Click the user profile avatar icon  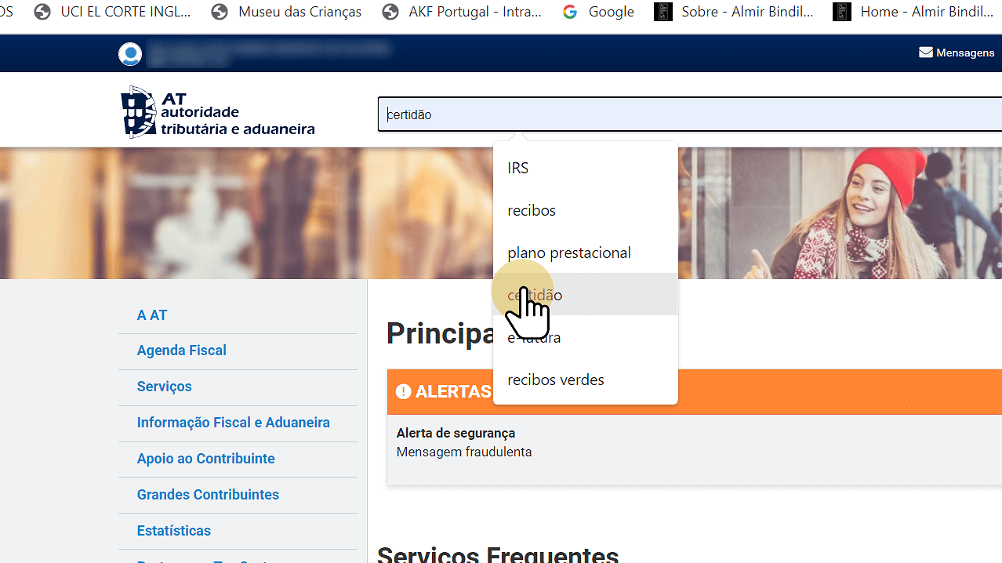point(130,54)
